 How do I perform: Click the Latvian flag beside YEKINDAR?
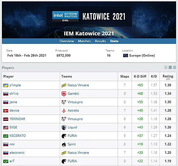pyautogui.click(x=6, y=119)
